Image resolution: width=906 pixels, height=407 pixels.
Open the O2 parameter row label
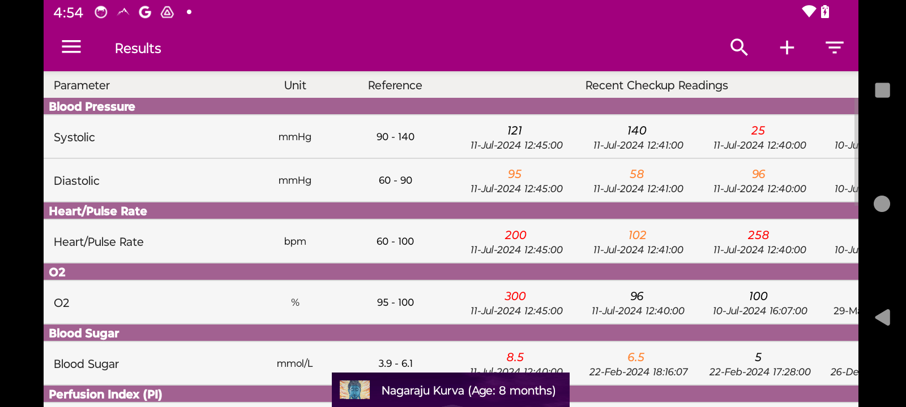point(61,303)
